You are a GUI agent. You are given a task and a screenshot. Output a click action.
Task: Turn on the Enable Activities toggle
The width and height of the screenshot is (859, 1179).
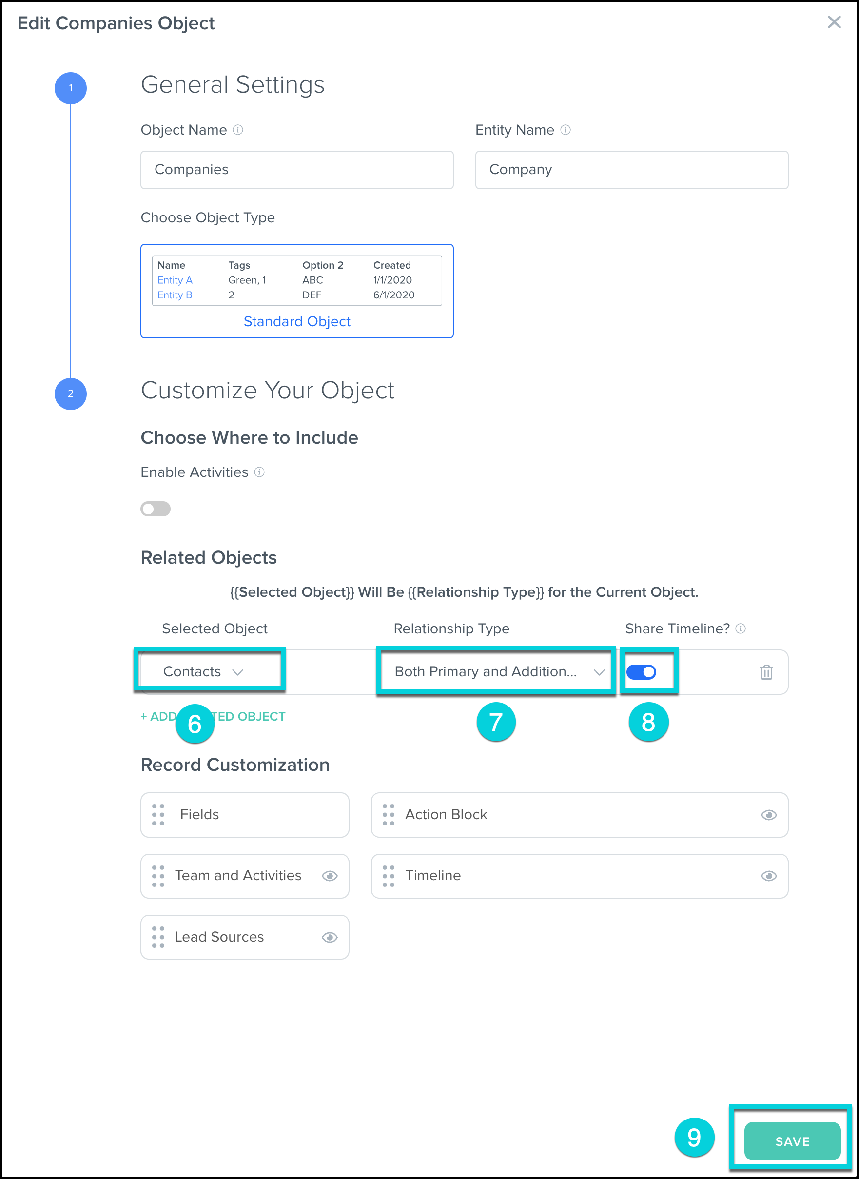click(156, 509)
